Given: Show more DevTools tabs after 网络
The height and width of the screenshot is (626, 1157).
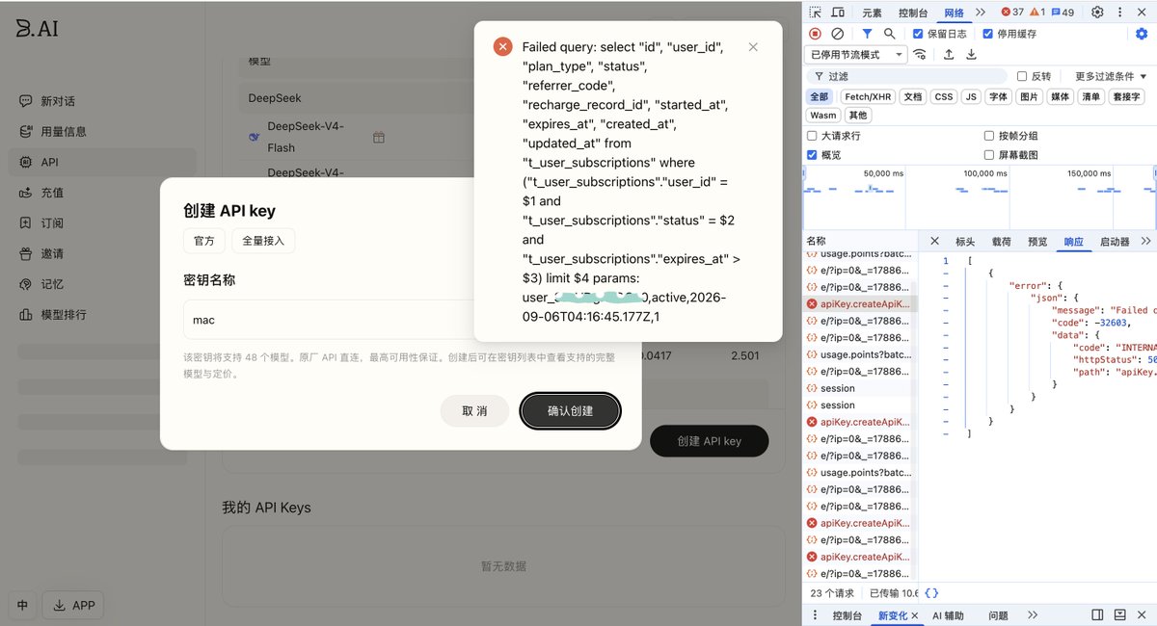Looking at the screenshot, I should pyautogui.click(x=981, y=13).
